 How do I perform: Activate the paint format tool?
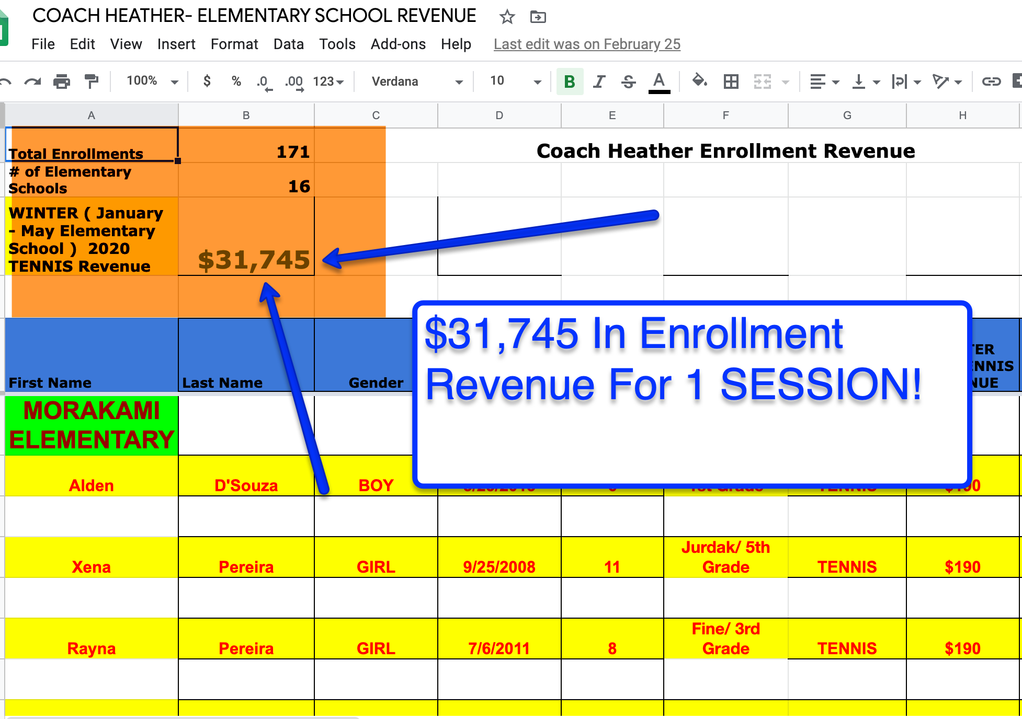92,82
